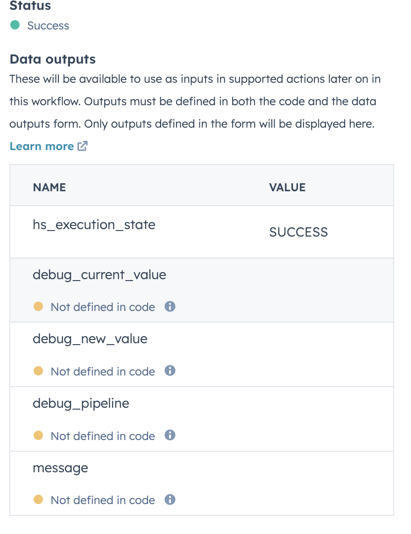Click the yellow indicator under debug_new_value
The height and width of the screenshot is (534, 411).
coord(38,371)
